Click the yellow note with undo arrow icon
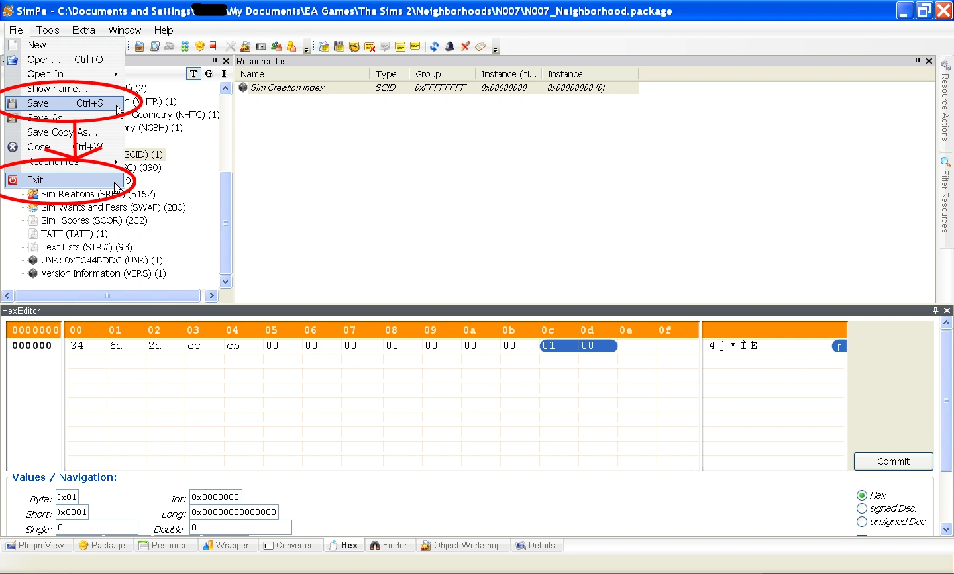Viewport: 954px width, 574px height. pos(354,46)
